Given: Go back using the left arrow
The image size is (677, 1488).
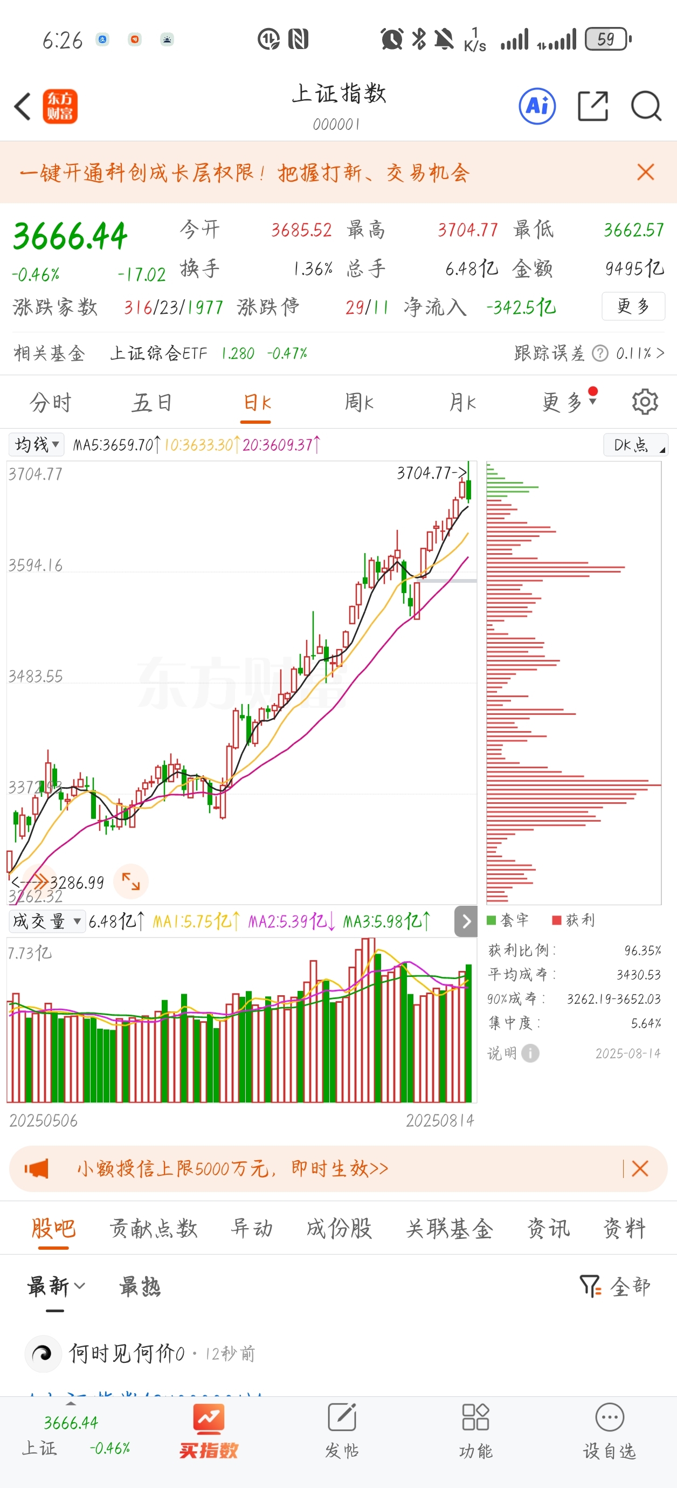Looking at the screenshot, I should click(x=23, y=106).
